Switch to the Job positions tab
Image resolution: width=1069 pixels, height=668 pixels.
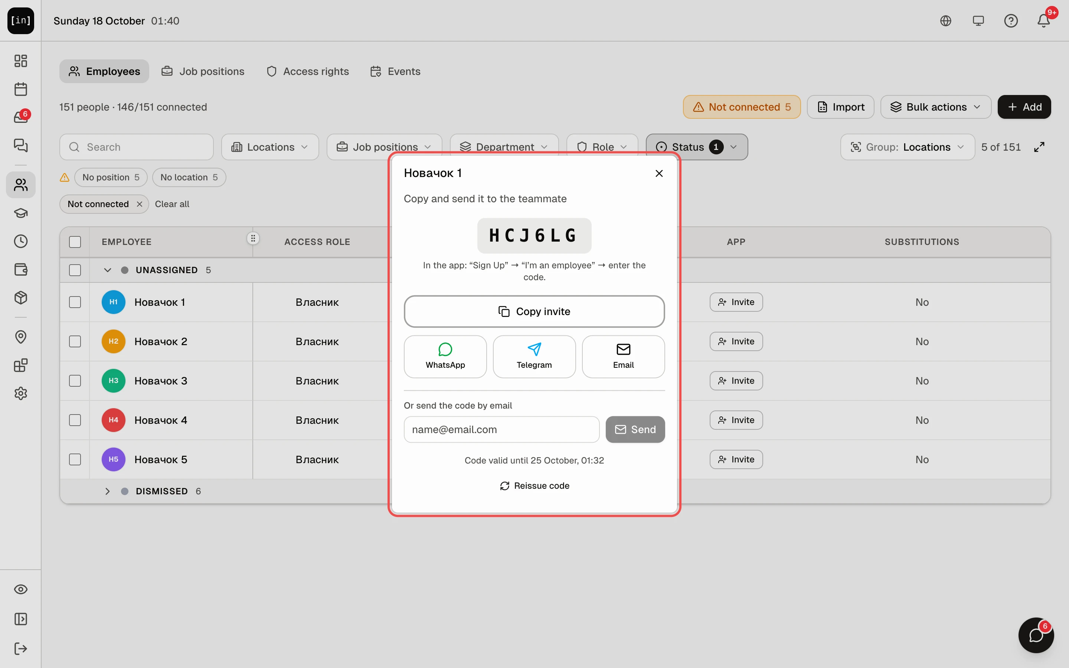(x=203, y=71)
